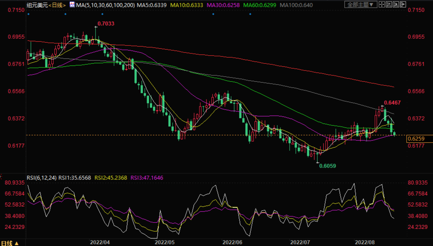Click 0.7150 on the left price axis
The width and height of the screenshot is (433, 246).
point(16,10)
